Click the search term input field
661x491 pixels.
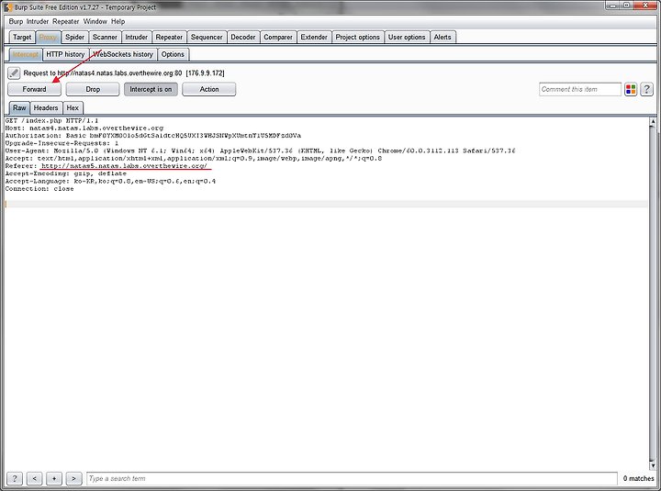352,478
